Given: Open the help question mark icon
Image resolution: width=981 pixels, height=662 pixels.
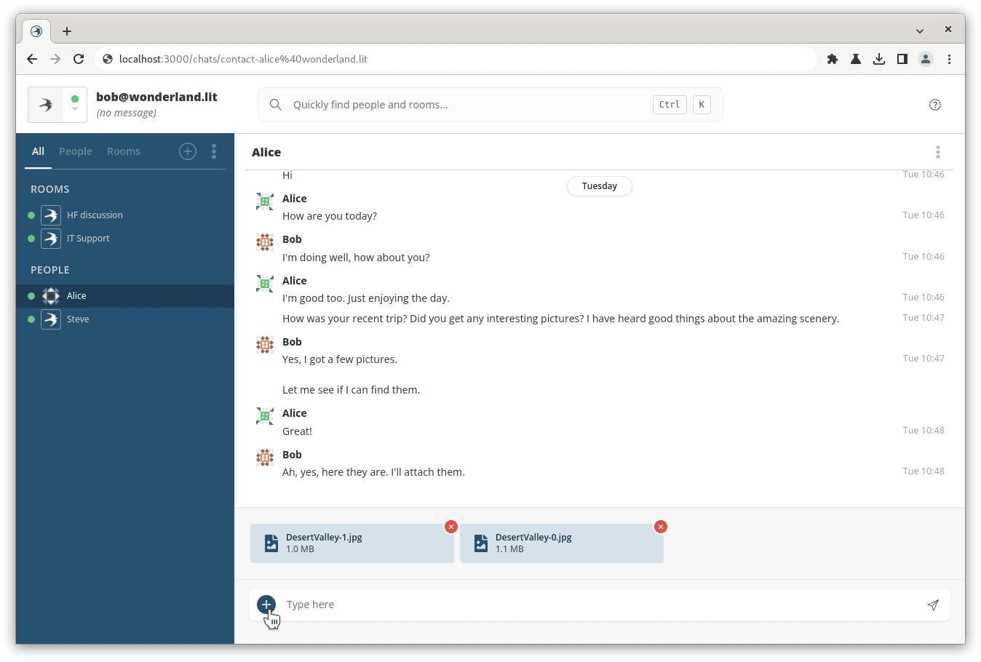Looking at the screenshot, I should [935, 105].
